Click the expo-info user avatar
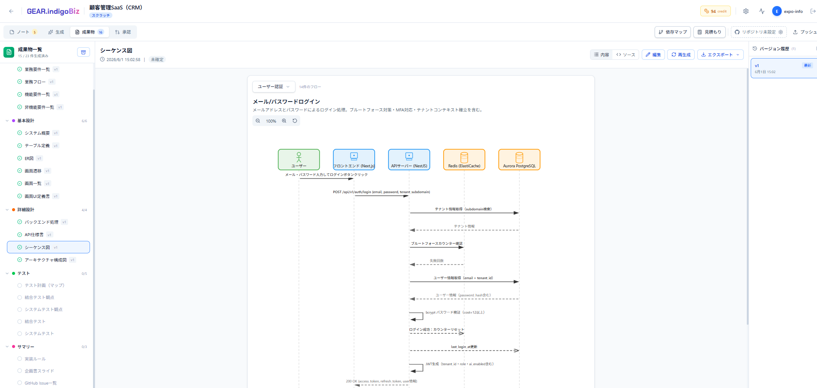 (777, 11)
